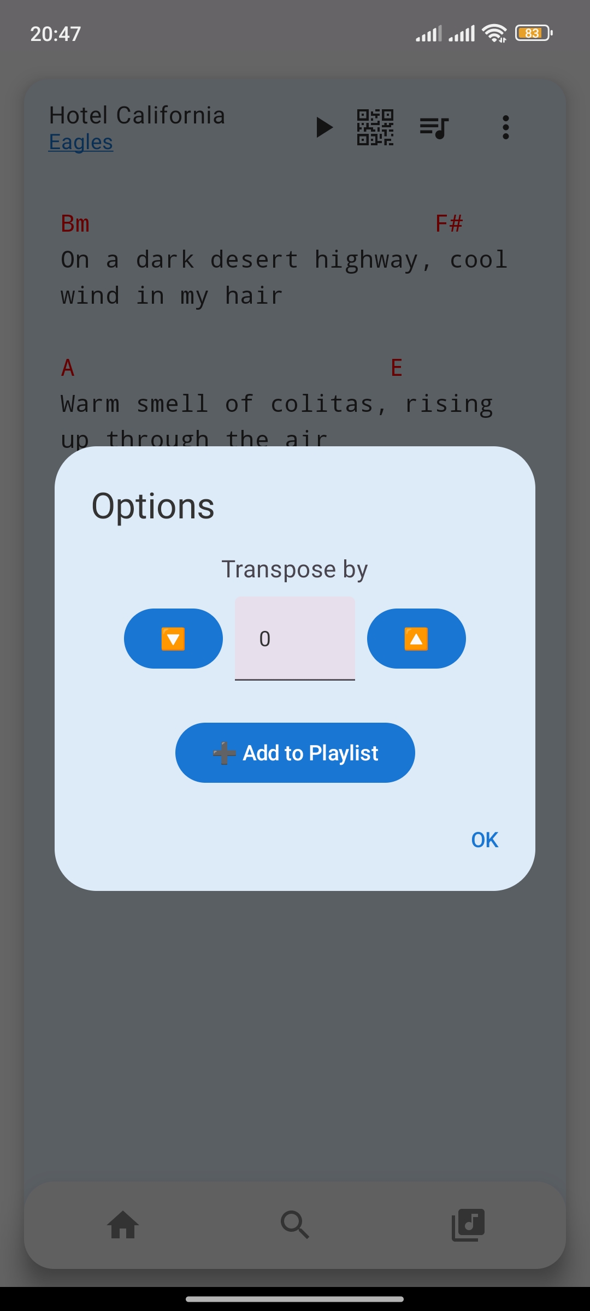Tap the Hotel California title
This screenshot has width=590, height=1311.
137,115
